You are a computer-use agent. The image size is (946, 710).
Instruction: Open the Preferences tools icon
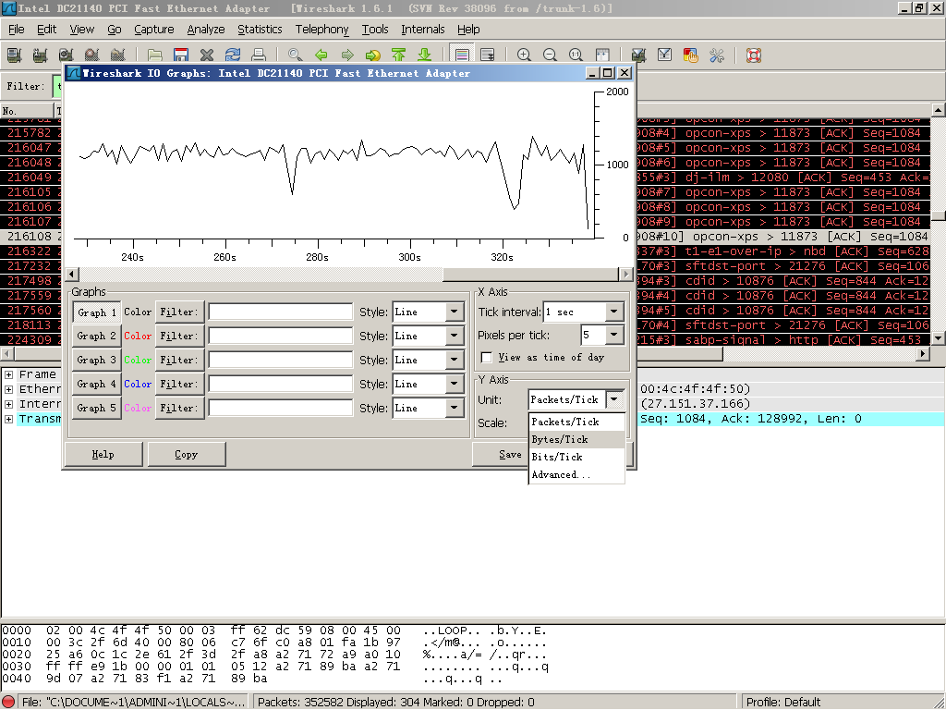716,55
